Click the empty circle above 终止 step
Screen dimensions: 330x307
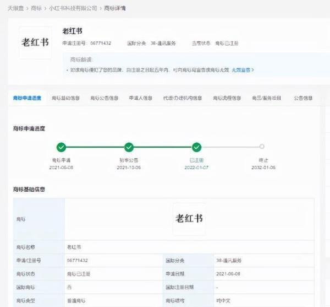tap(262, 146)
